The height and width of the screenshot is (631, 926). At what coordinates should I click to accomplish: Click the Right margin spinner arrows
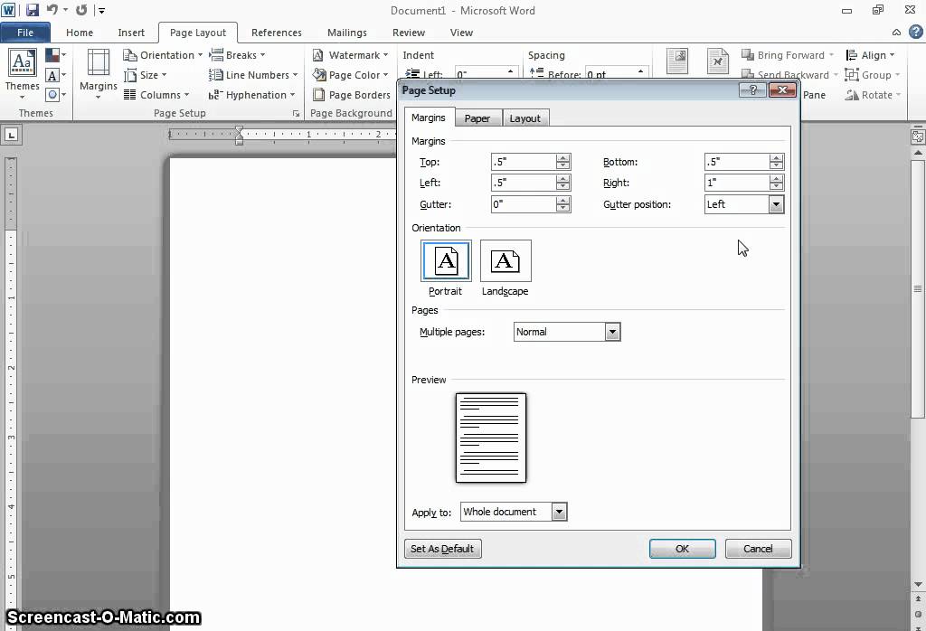(x=777, y=183)
